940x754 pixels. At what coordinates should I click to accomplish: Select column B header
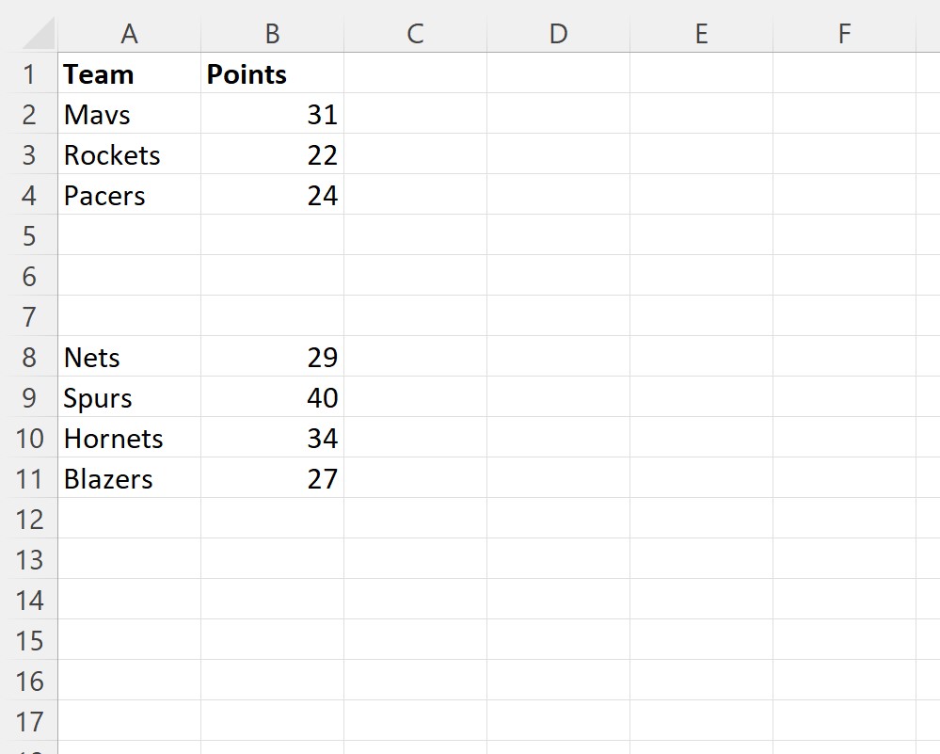[x=272, y=34]
